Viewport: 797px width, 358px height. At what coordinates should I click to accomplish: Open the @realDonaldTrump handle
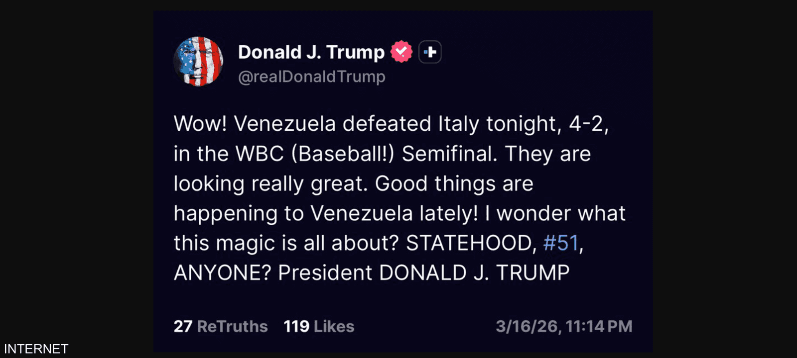tap(312, 77)
